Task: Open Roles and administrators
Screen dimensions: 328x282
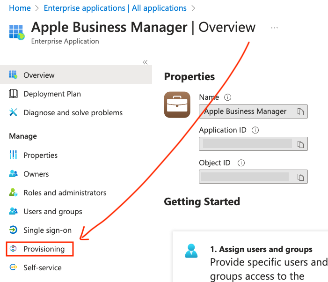Action: pos(65,193)
